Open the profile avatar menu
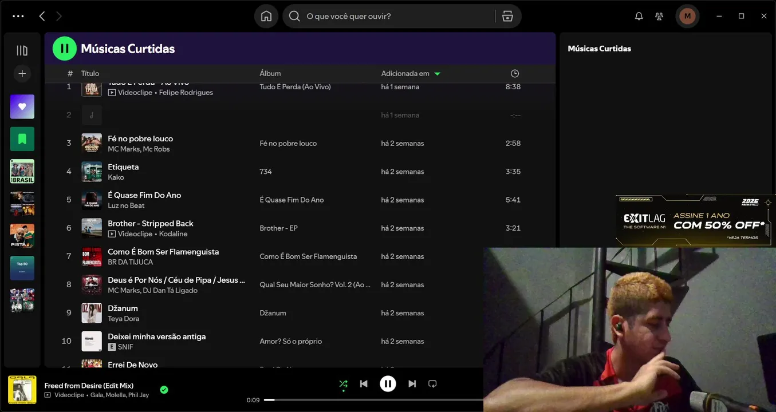The height and width of the screenshot is (412, 776). 687,16
